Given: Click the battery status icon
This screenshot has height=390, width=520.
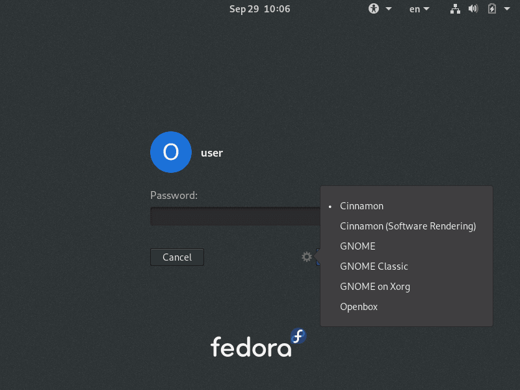Looking at the screenshot, I should click(x=492, y=8).
